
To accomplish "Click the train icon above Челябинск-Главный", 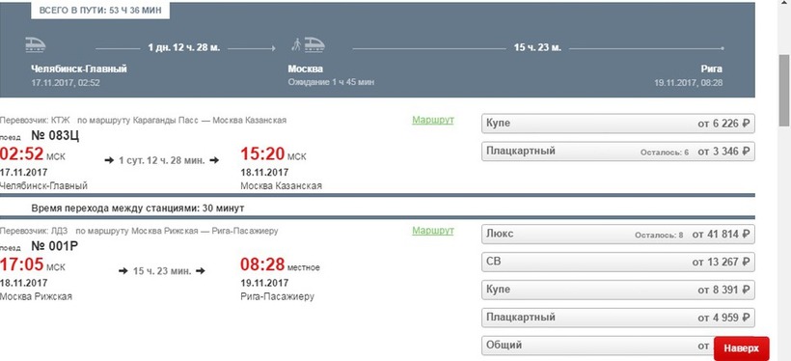I will tap(36, 44).
